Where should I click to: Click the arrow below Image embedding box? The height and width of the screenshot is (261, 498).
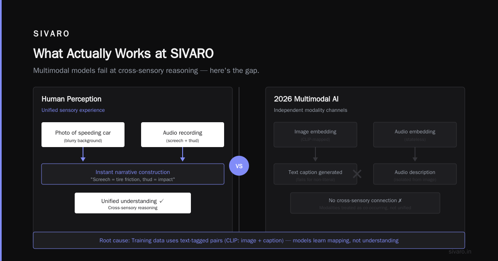point(315,154)
